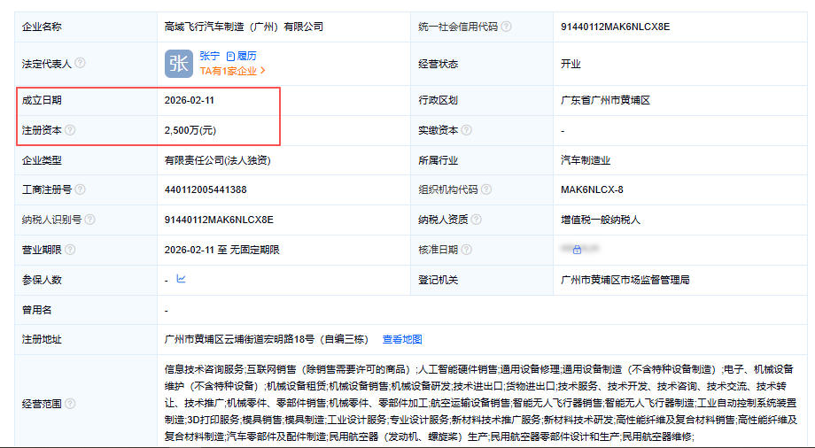Viewport: 815px width, 448px height.
Task: Open the 参保人数 trend chart icon
Action: coord(181,279)
